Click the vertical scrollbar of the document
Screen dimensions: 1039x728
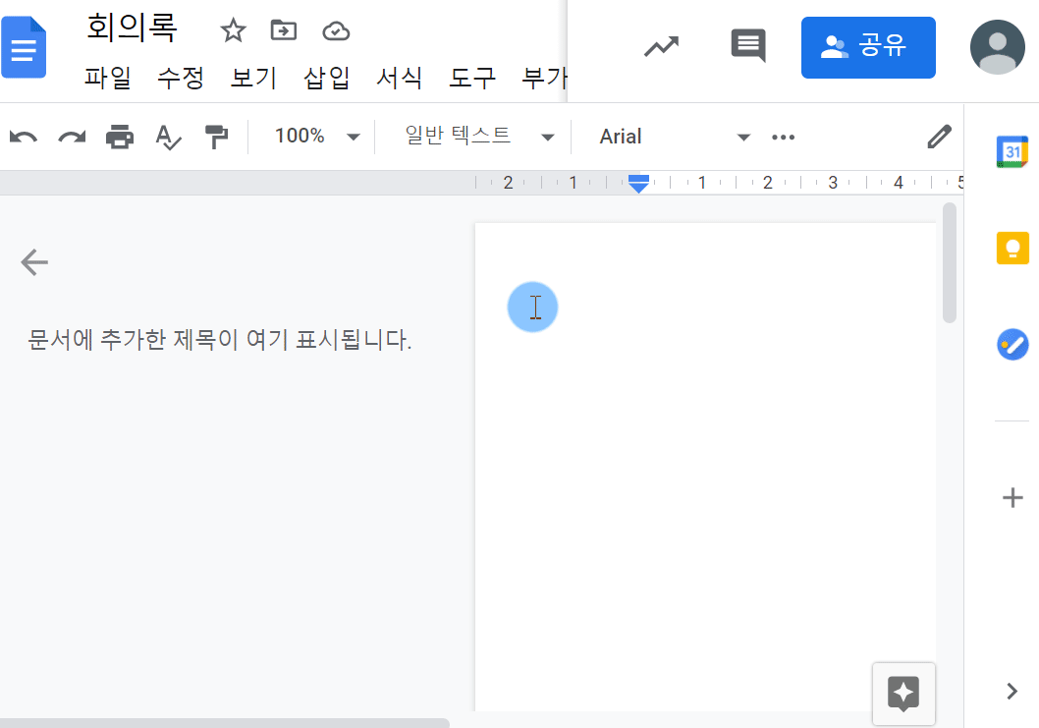pos(950,263)
